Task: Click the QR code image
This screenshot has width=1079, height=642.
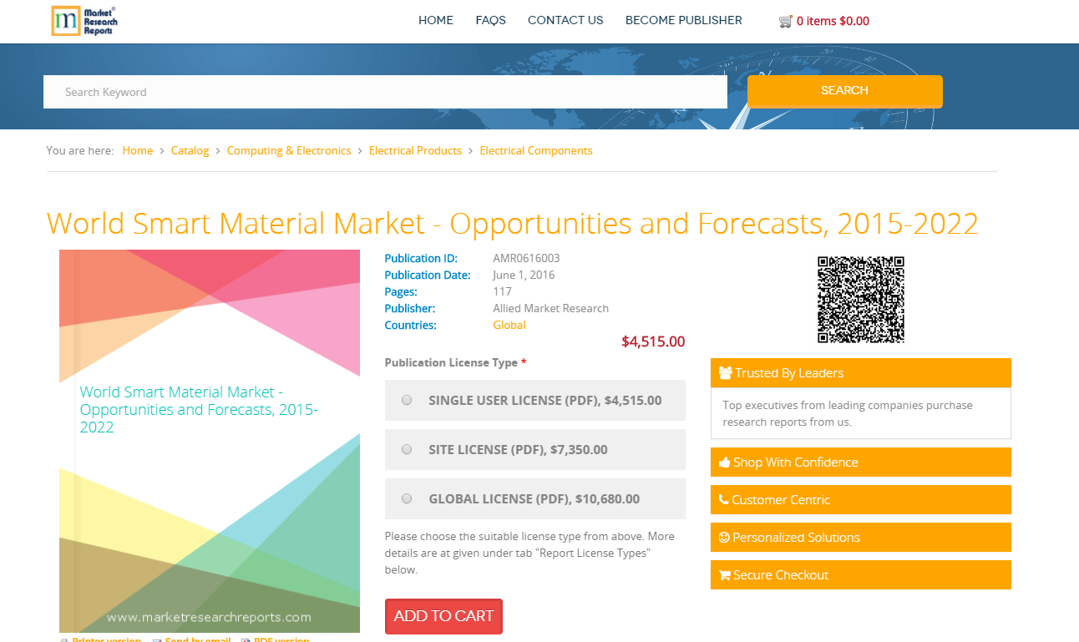Action: coord(861,300)
